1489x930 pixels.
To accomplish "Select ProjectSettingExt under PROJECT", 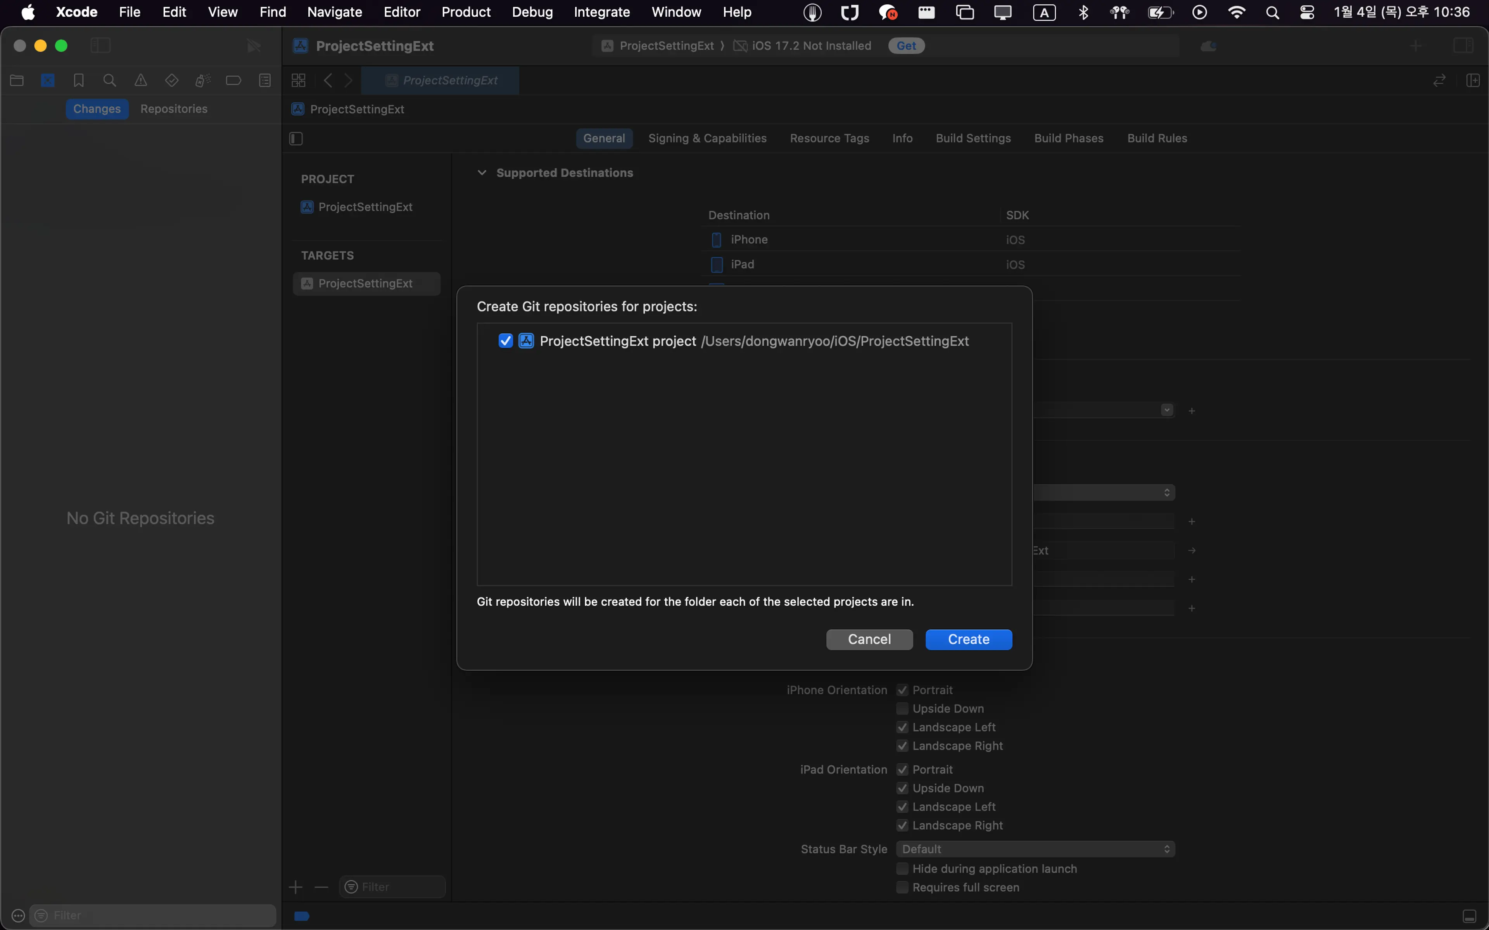I will 366,207.
